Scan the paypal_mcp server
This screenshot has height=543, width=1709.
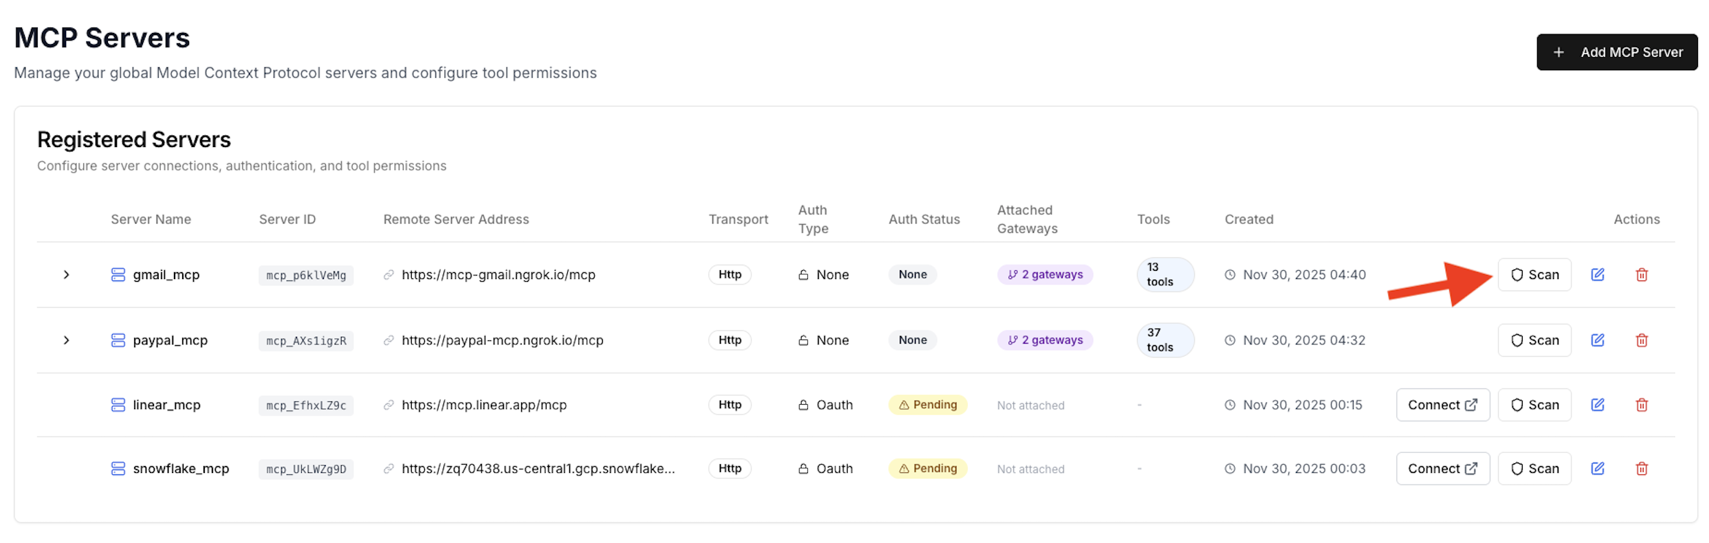[x=1534, y=340]
